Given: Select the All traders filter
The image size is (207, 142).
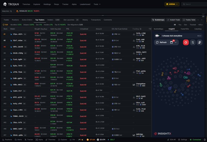Looking at the screenshot, I should 175,25.
